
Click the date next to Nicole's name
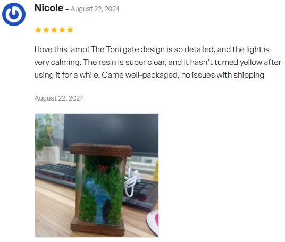95,9
